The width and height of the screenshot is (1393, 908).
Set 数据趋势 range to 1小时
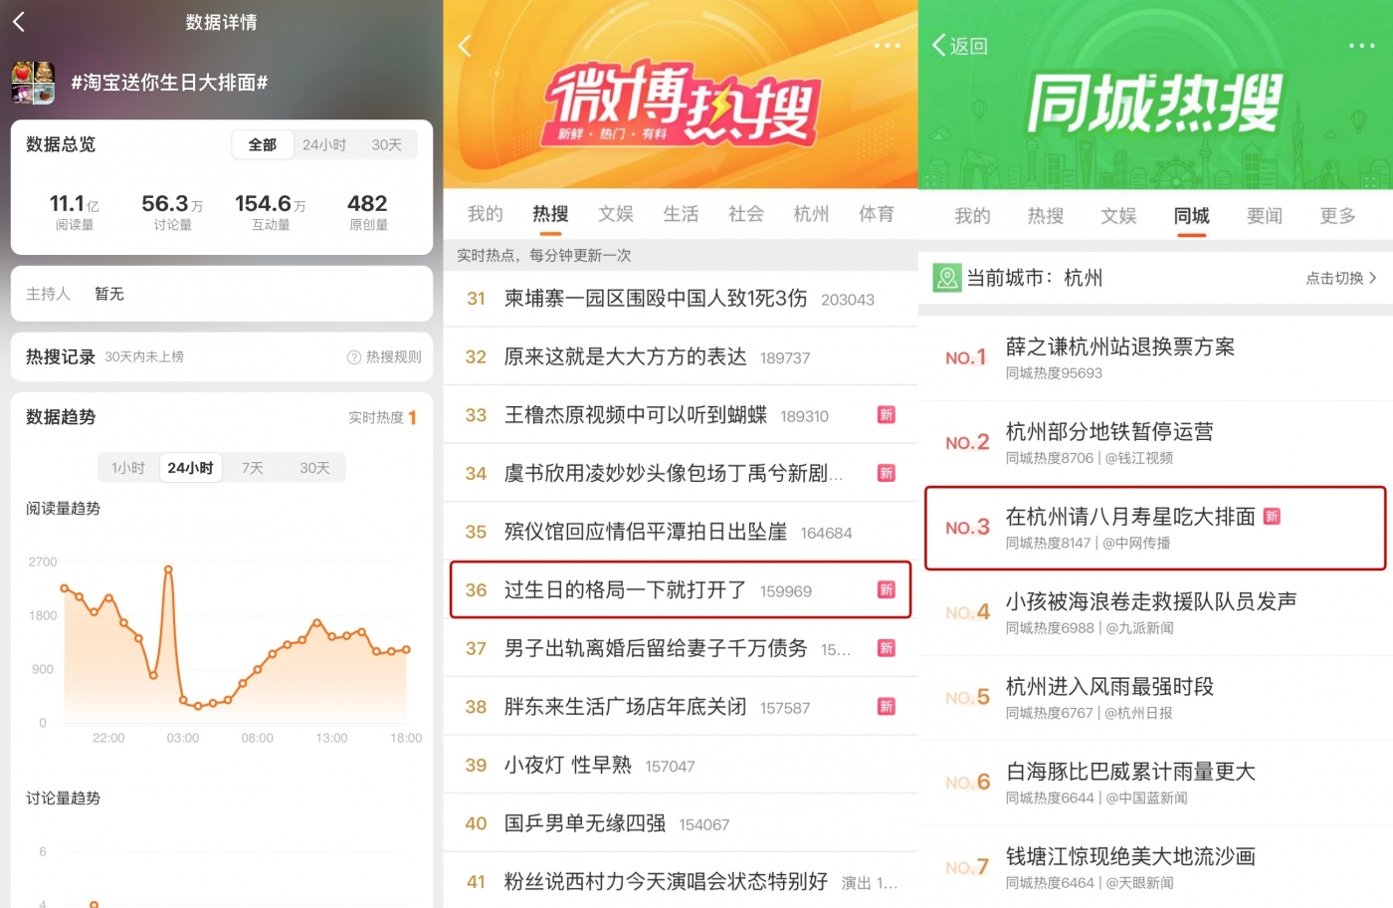coord(128,468)
